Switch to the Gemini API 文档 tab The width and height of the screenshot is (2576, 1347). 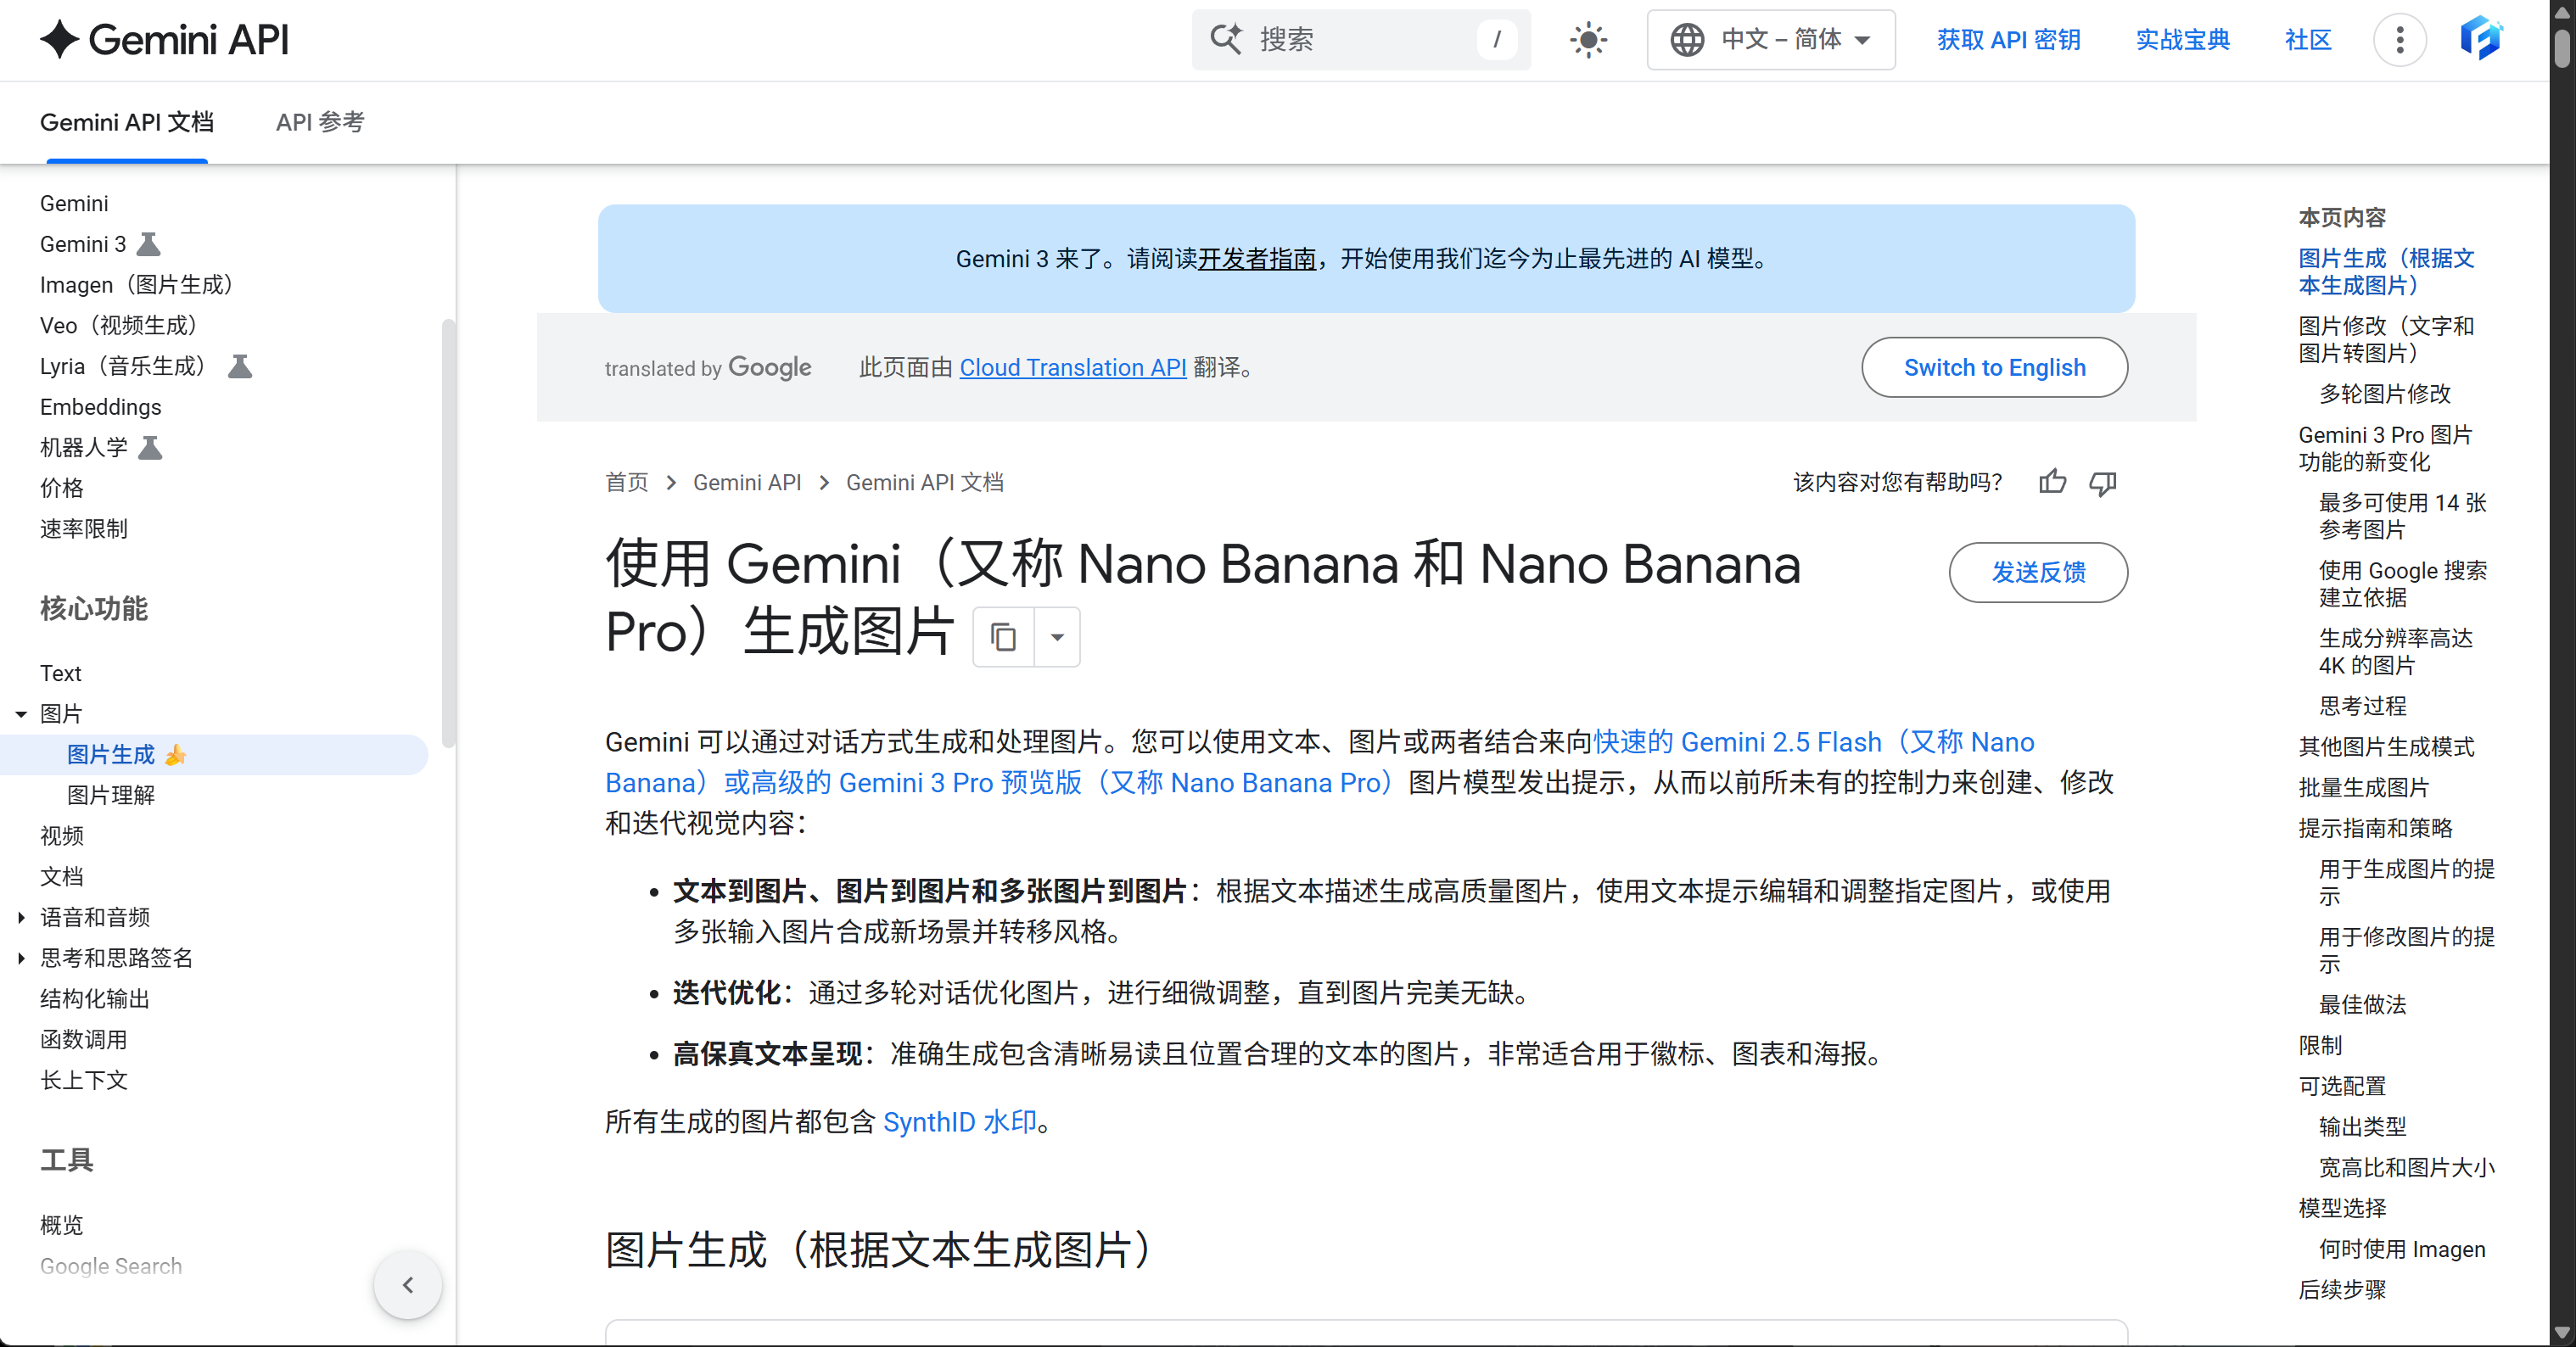coord(127,122)
